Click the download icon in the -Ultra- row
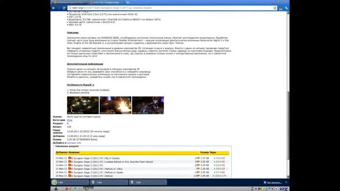 point(70,169)
